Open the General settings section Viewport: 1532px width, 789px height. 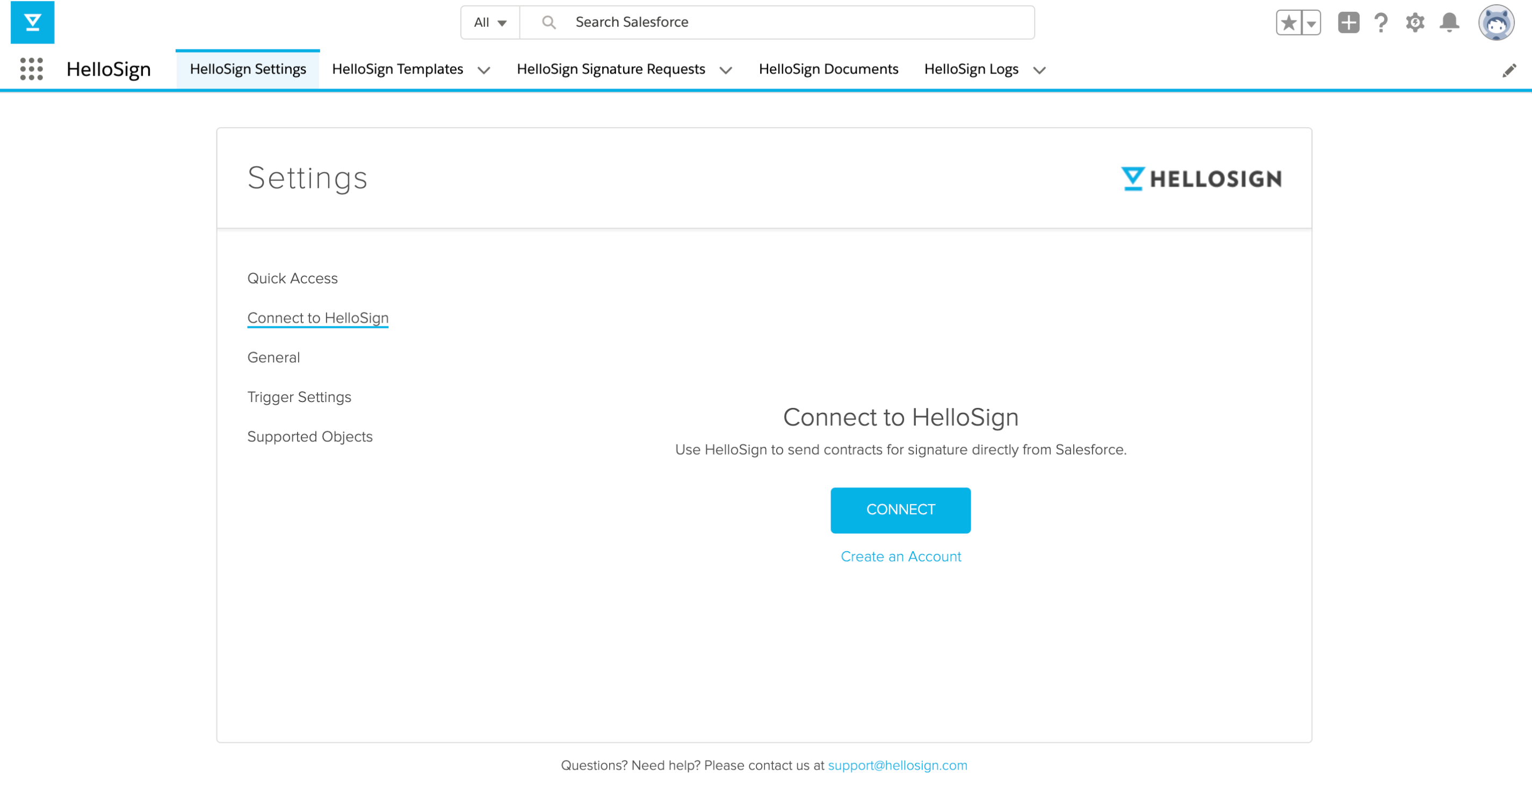click(273, 357)
